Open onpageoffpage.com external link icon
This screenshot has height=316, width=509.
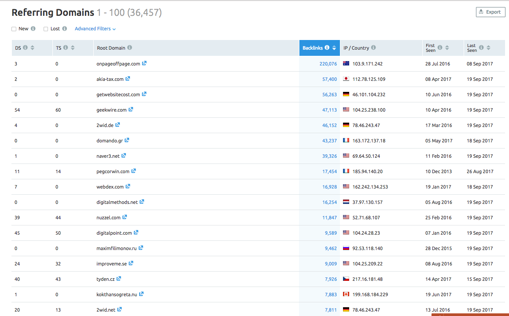144,63
